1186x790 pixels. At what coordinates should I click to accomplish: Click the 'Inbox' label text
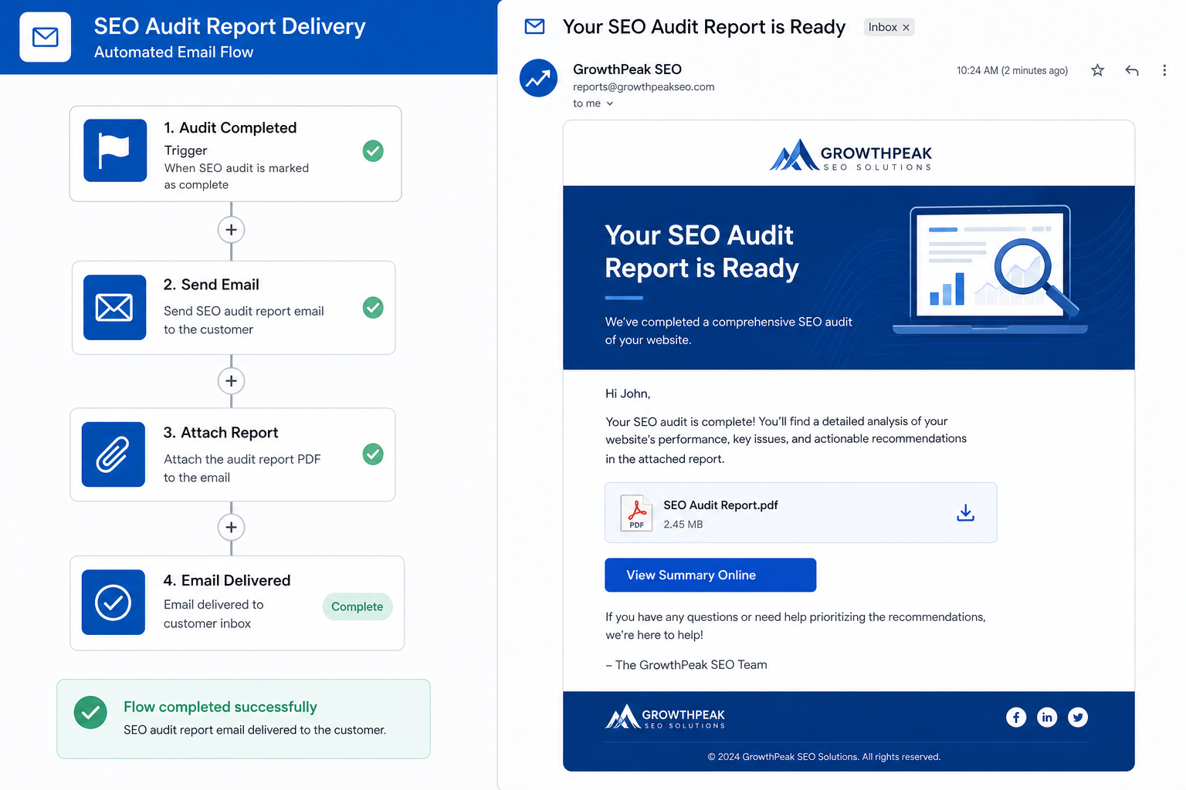[x=883, y=28]
